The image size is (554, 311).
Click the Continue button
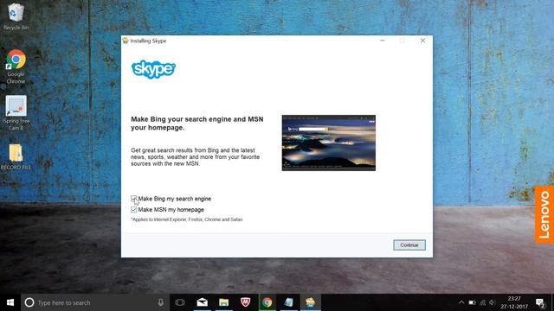click(409, 245)
